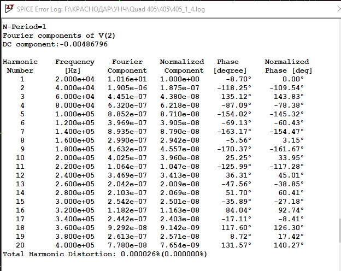Click the vertical scrollbar thumb of the log
Viewport: 341px width, 271px height.
click(x=339, y=231)
